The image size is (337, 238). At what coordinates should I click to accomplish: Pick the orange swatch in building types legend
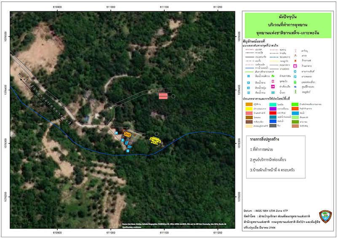point(249,104)
